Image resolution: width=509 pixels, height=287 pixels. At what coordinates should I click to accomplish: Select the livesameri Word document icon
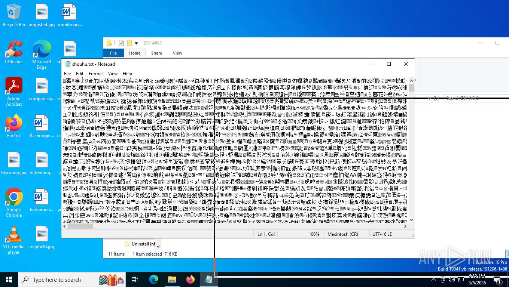click(42, 200)
